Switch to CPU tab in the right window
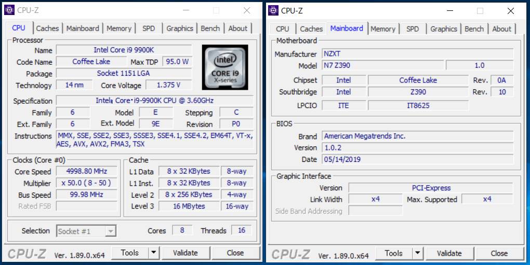530x265 pixels. coord(283,29)
